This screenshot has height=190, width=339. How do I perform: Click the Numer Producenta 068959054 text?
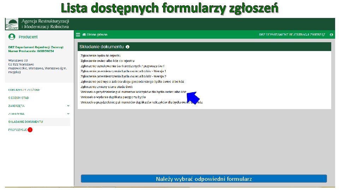pyautogui.click(x=31, y=51)
